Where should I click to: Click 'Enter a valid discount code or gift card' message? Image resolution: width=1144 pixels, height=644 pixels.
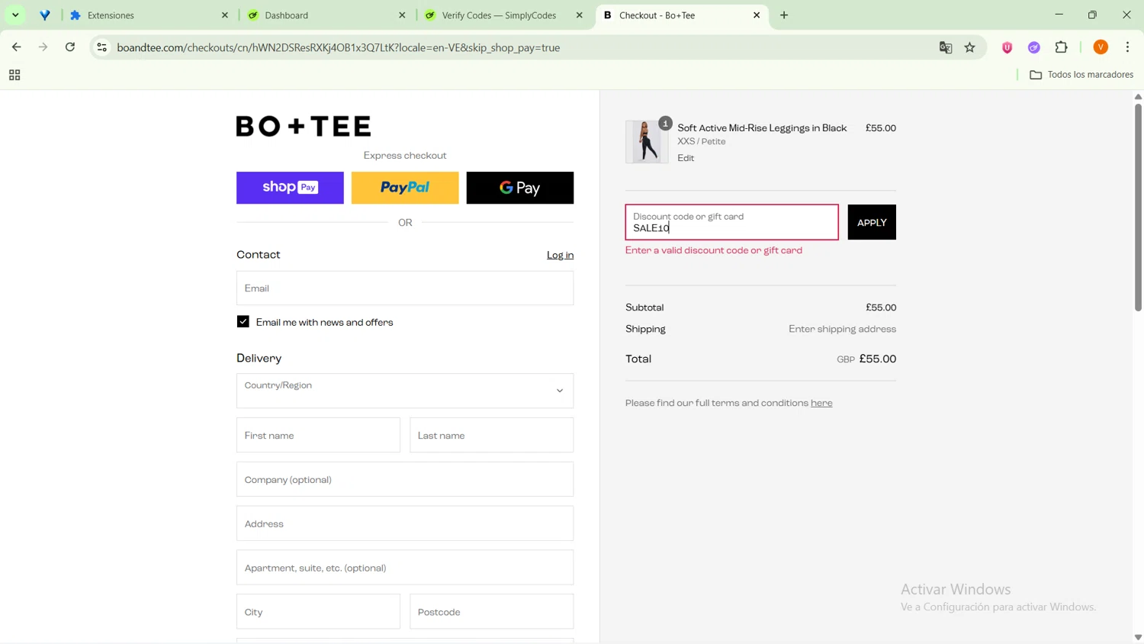(714, 250)
